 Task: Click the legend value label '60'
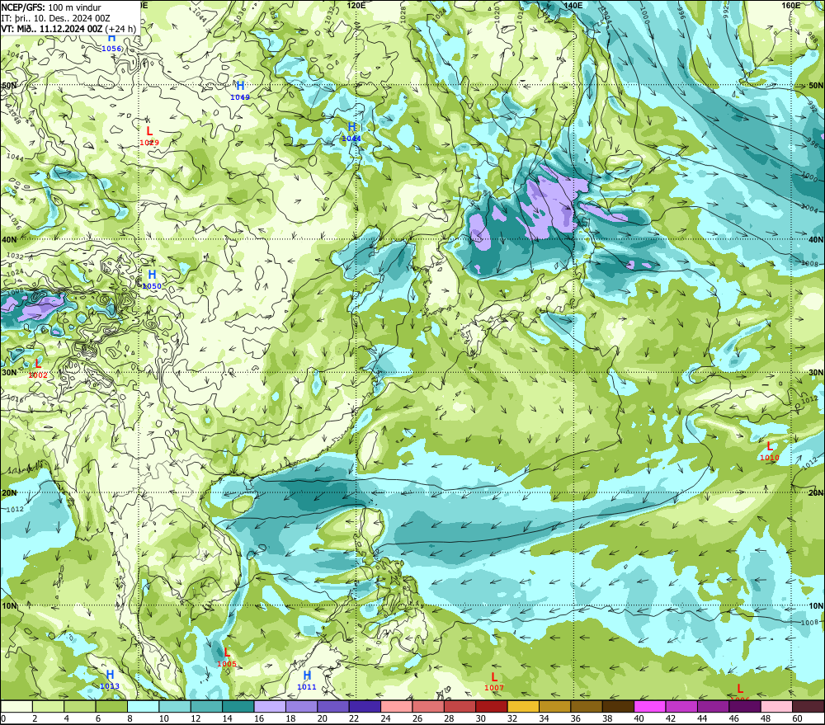797,718
